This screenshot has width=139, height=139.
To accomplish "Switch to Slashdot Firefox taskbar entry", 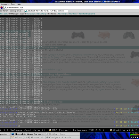I will (28, 134).
